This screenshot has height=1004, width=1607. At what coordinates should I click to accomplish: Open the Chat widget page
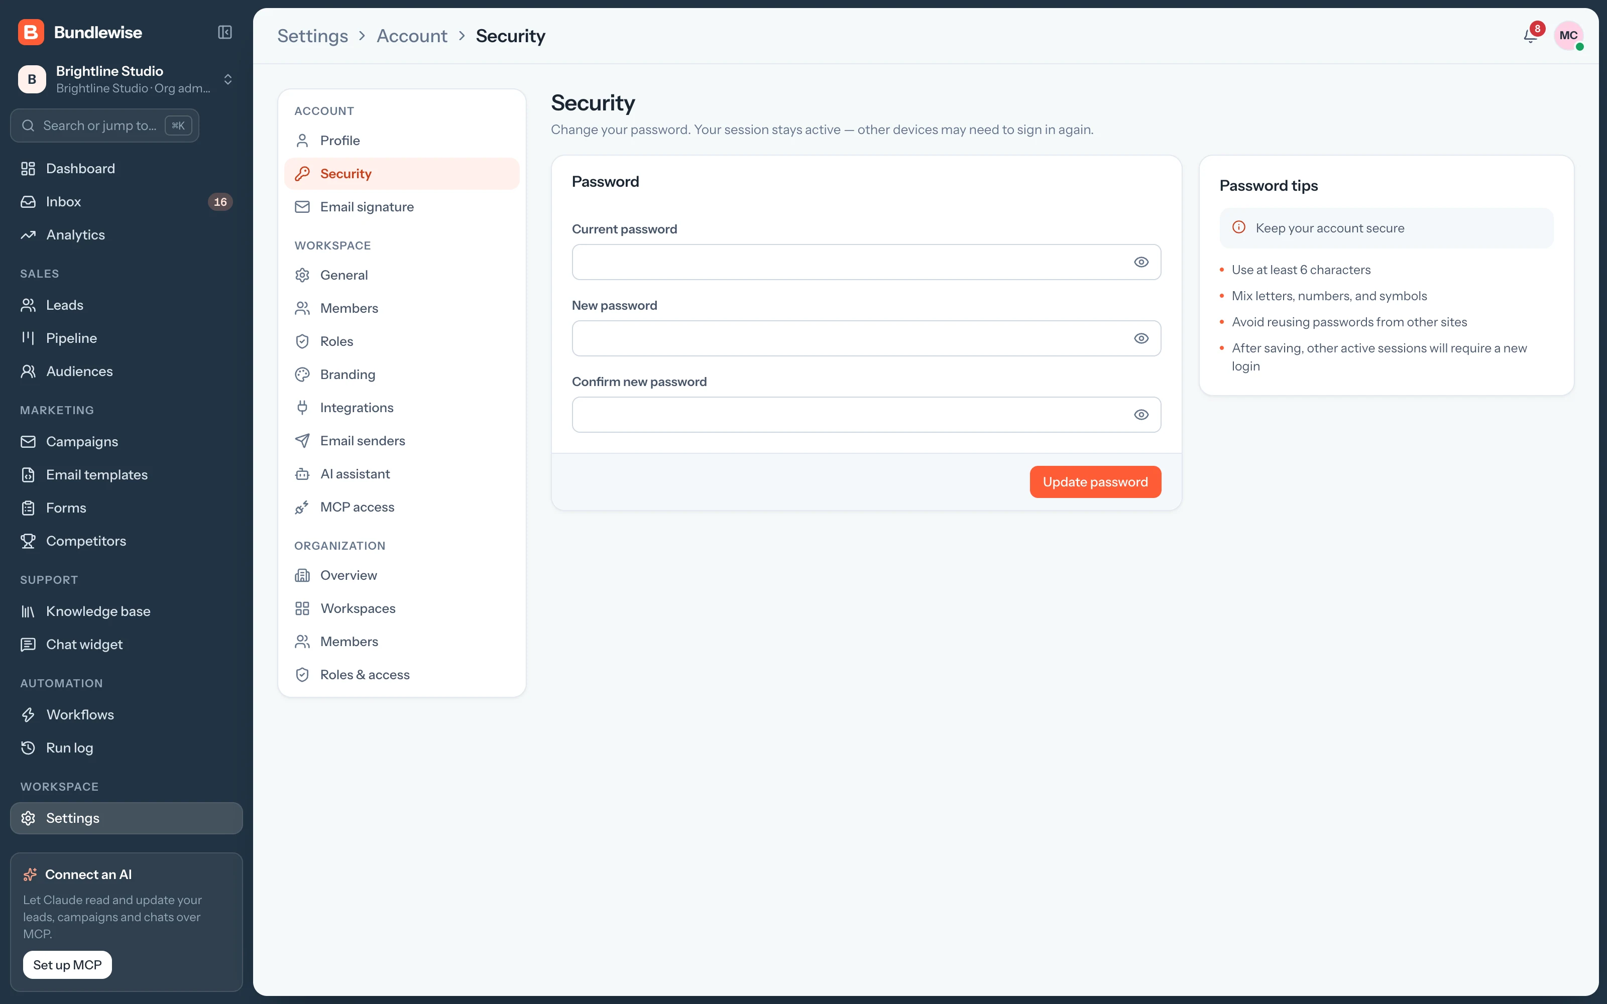(x=126, y=645)
